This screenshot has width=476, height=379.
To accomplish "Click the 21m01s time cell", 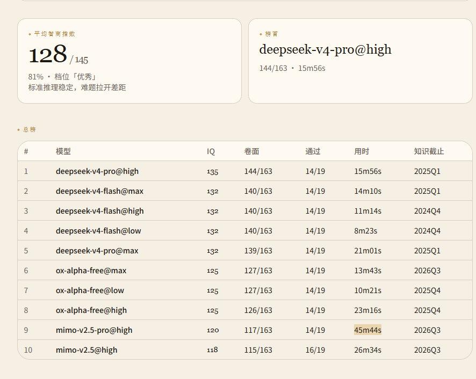I will pos(367,251).
